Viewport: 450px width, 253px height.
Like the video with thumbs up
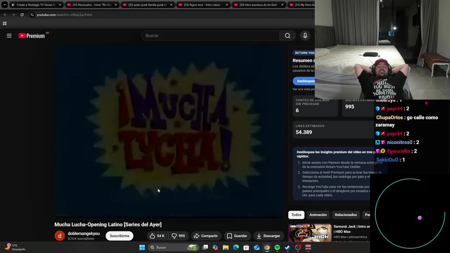pyautogui.click(x=157, y=236)
